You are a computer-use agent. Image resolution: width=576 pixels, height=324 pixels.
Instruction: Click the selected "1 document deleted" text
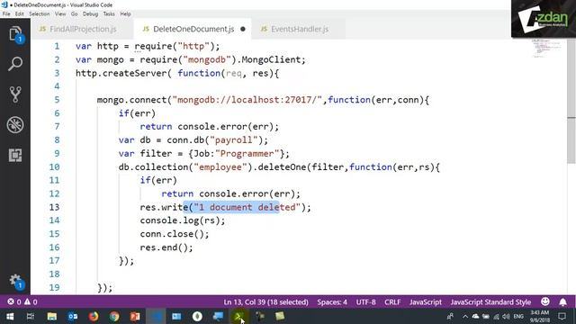(247, 207)
